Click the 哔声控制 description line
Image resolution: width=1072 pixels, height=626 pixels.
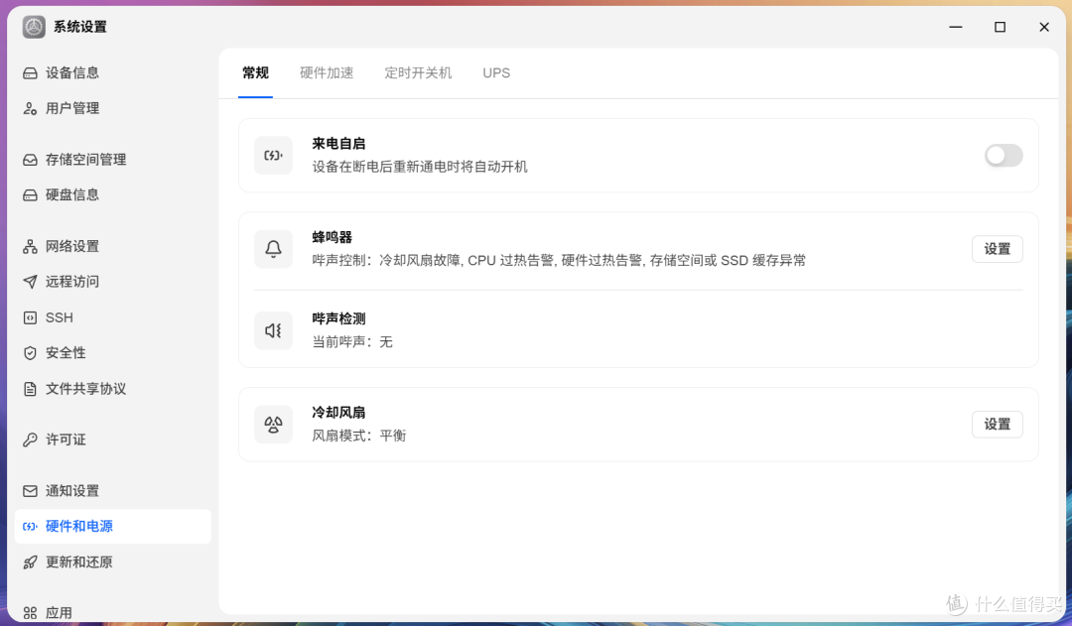coord(559,260)
